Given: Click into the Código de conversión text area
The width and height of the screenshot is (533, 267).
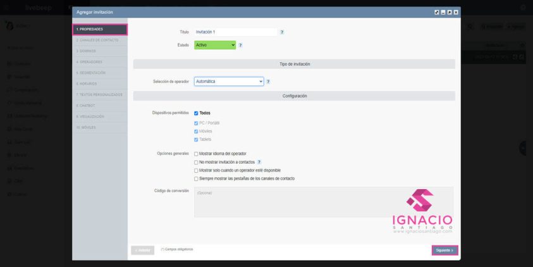Looking at the screenshot, I should [x=324, y=202].
